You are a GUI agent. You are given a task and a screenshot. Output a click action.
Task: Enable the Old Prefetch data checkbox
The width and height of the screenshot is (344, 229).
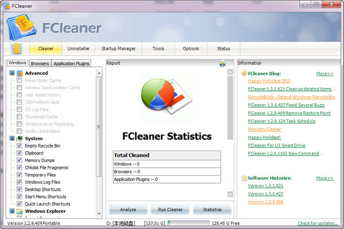click(19, 102)
